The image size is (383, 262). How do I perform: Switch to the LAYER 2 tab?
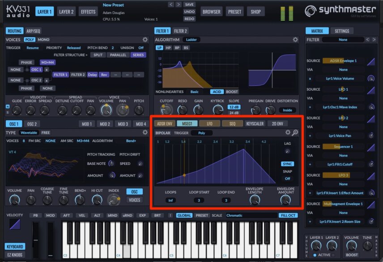pos(66,12)
